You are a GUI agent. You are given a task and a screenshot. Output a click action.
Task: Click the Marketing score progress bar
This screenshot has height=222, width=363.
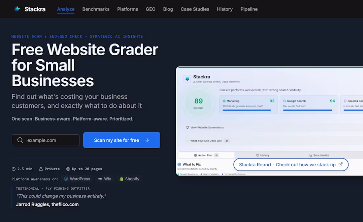point(247,110)
